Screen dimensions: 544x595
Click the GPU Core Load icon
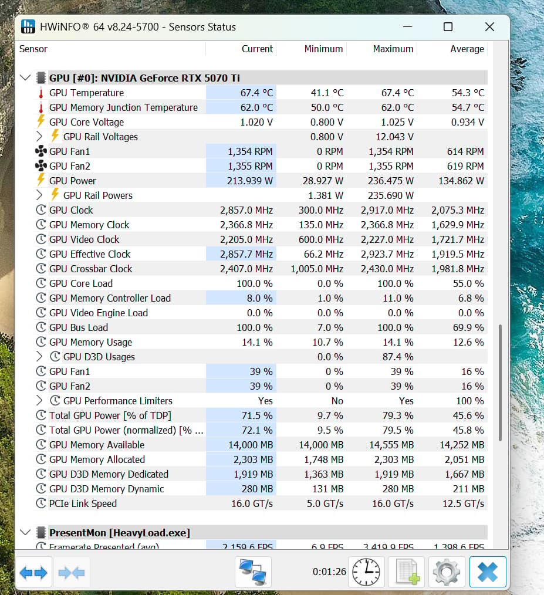[41, 283]
